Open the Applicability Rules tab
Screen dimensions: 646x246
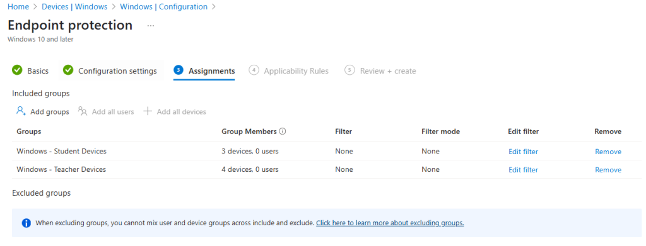click(297, 71)
